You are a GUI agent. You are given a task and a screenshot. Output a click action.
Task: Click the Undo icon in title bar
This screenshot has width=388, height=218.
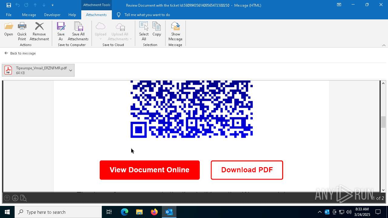18,5
